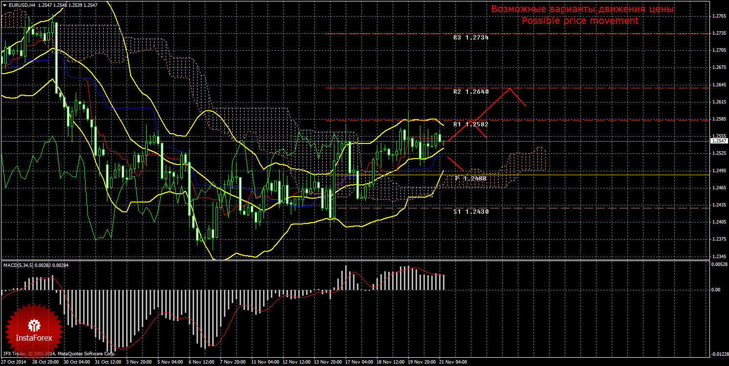Click the R2 1.2640 resistance label
729x366 pixels.
[x=471, y=91]
